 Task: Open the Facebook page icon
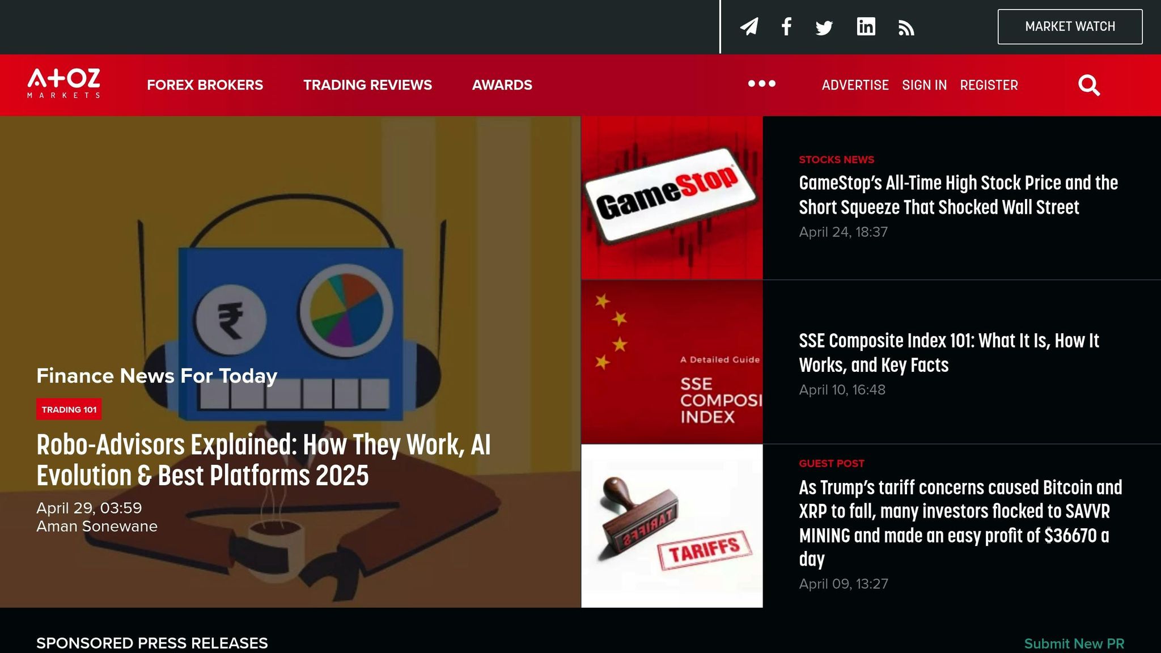point(786,27)
